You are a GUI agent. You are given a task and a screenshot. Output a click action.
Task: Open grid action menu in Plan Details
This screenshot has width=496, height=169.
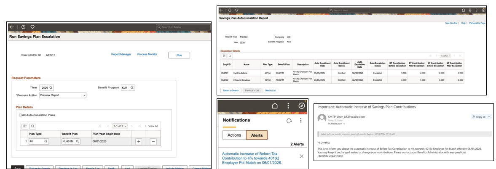tap(25, 127)
